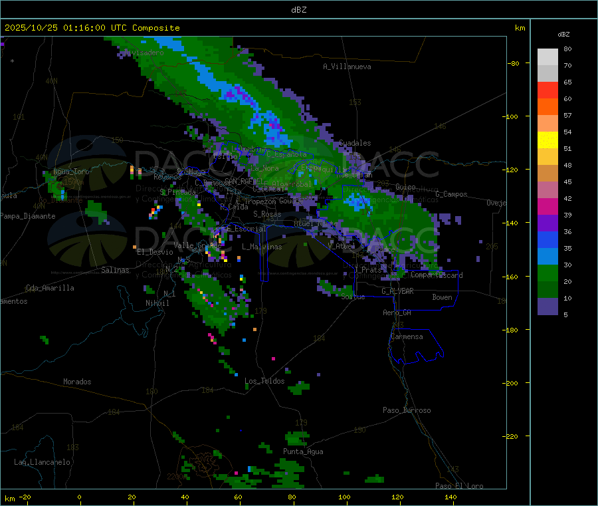Click the Nihuil place label
This screenshot has width=598, height=506.
[157, 303]
